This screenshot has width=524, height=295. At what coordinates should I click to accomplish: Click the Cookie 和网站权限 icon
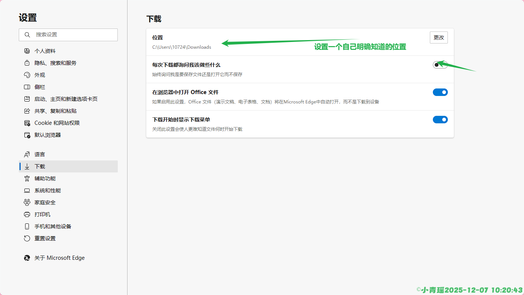pyautogui.click(x=27, y=123)
